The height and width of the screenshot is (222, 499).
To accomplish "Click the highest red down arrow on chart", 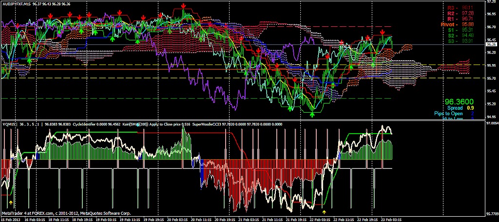I will [183, 5].
